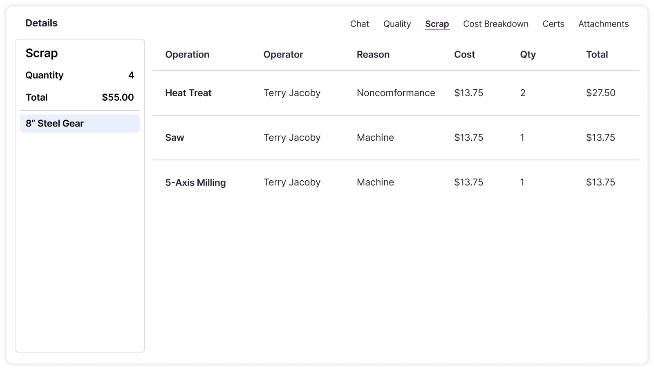
Task: Open the Quality tab
Action: 397,24
